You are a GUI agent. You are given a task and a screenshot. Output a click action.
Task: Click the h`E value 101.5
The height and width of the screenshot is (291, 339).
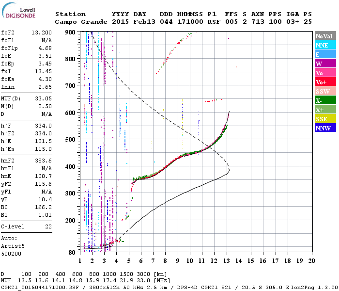[43, 142]
